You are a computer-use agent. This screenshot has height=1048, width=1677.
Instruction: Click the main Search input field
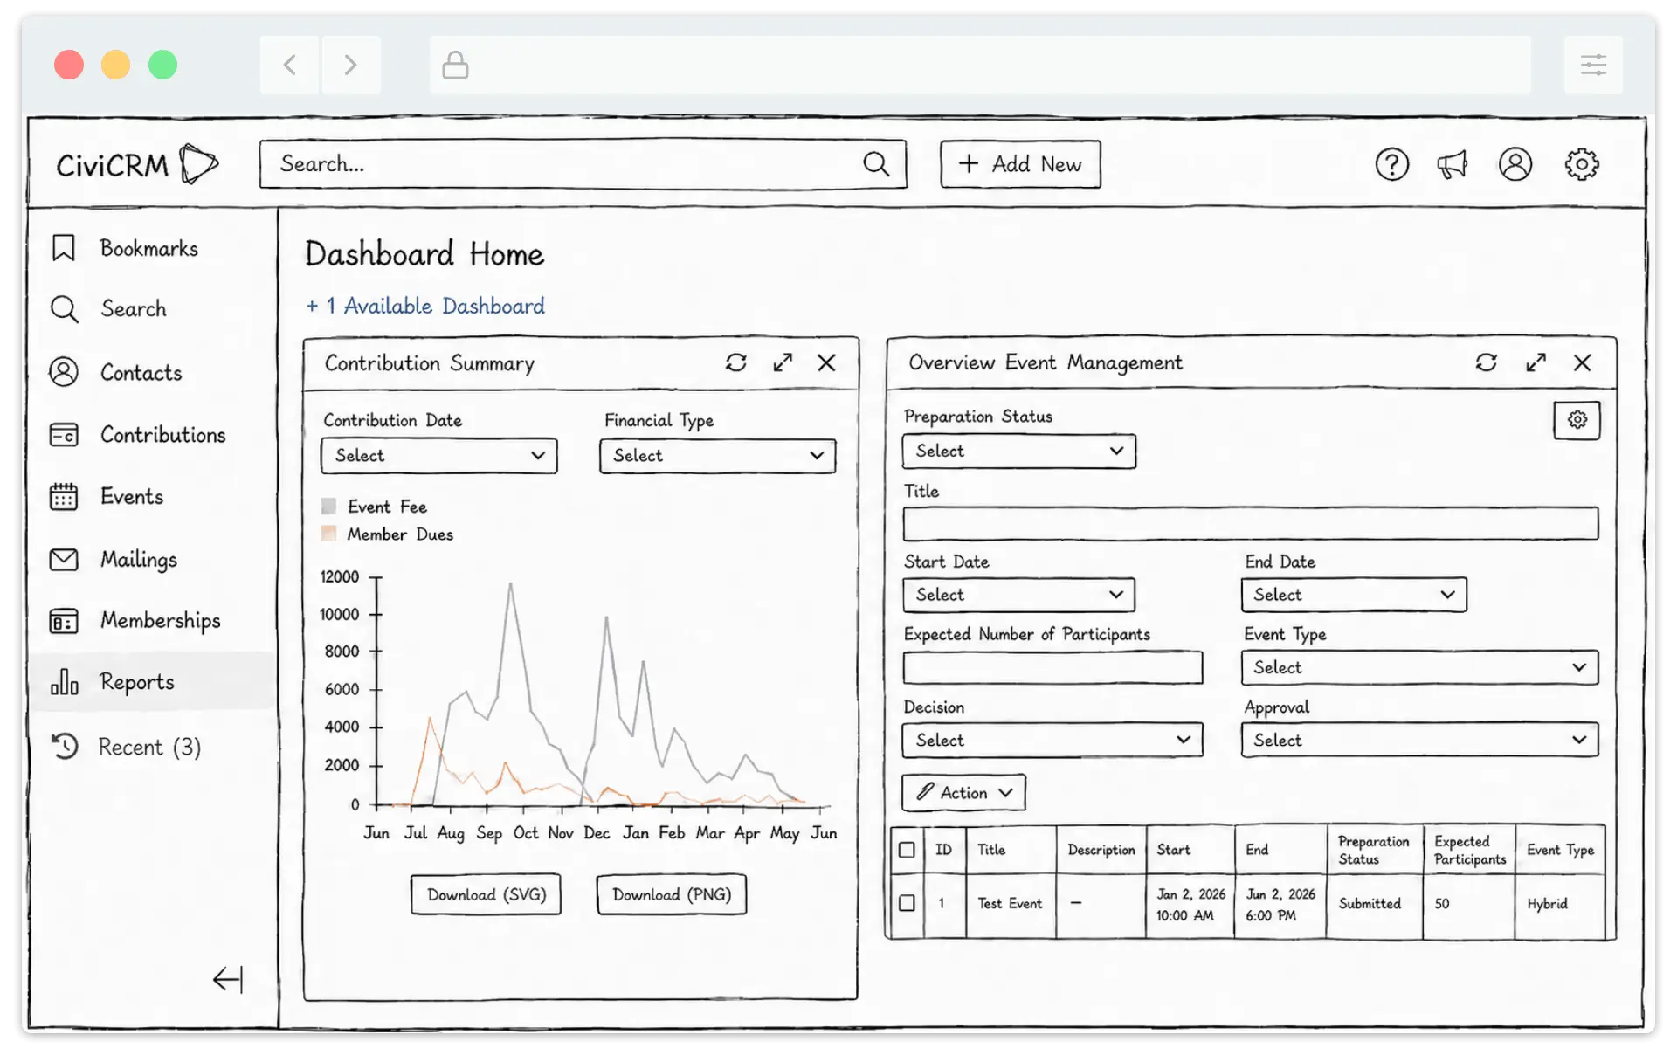pos(583,164)
